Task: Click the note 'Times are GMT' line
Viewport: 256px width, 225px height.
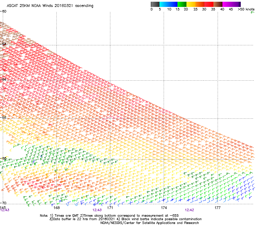Action: tap(109, 216)
